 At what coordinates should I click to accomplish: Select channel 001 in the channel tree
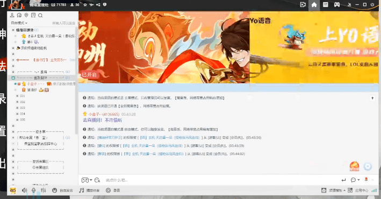23,96
